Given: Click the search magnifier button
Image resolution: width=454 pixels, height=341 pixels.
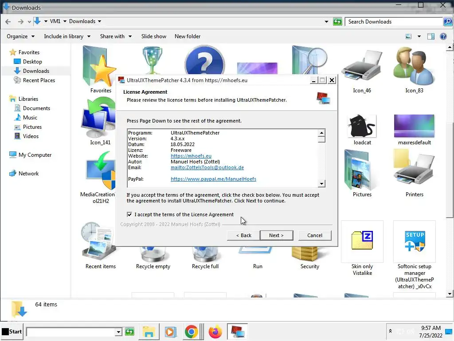Looking at the screenshot, I should click(x=448, y=21).
